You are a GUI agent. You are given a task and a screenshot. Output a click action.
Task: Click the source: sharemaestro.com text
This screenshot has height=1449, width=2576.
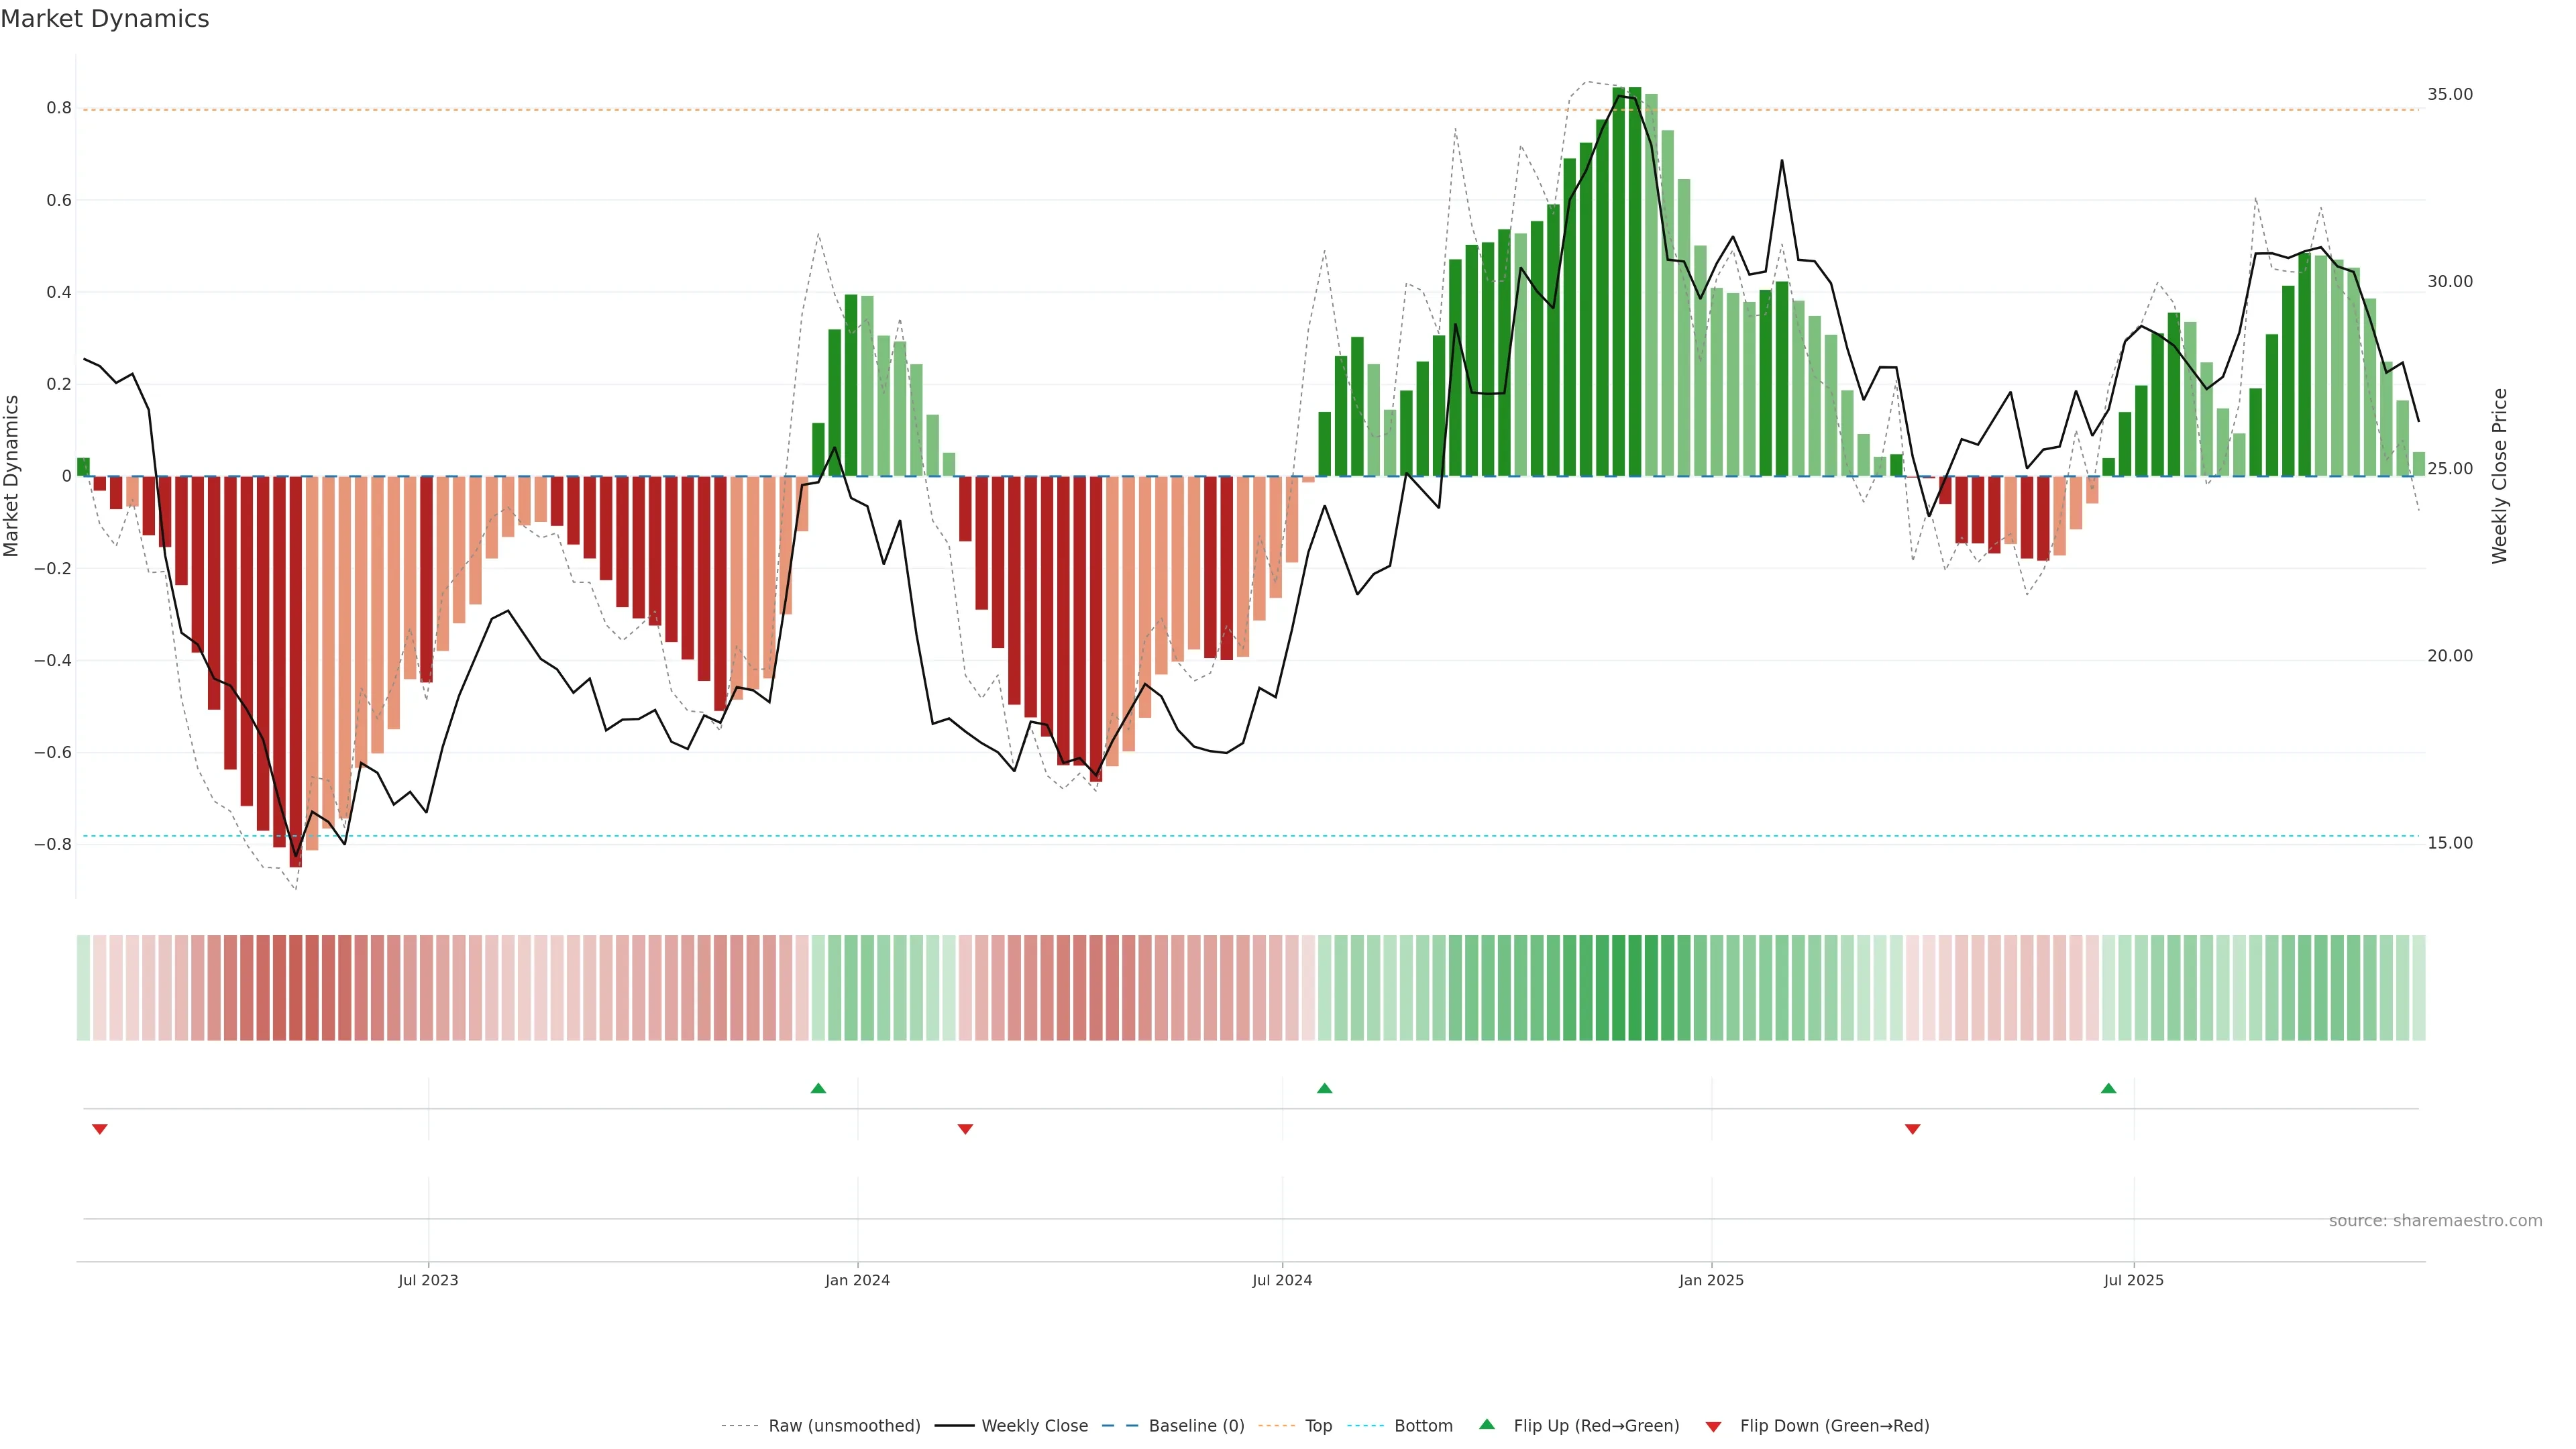(x=2435, y=1221)
